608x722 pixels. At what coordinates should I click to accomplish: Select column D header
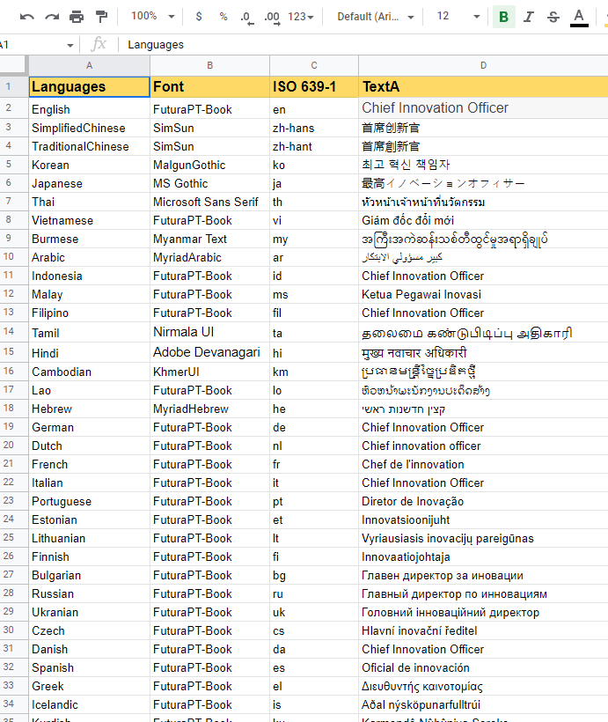coord(483,65)
